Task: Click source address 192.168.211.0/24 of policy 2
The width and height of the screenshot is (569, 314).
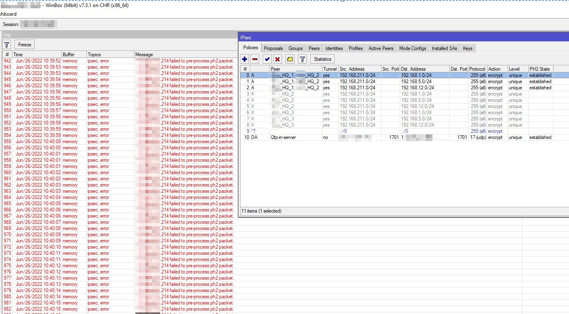Action: pyautogui.click(x=357, y=88)
